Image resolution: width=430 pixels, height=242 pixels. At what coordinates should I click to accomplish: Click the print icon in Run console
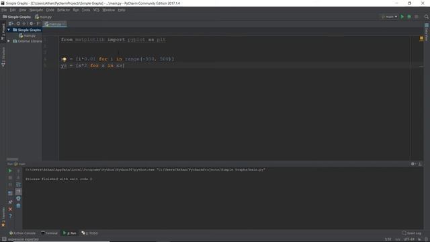18,198
